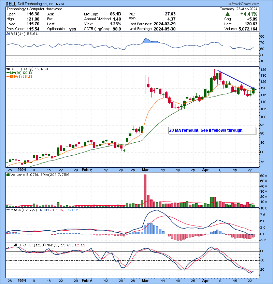Click the High value 121.08

click(33, 19)
